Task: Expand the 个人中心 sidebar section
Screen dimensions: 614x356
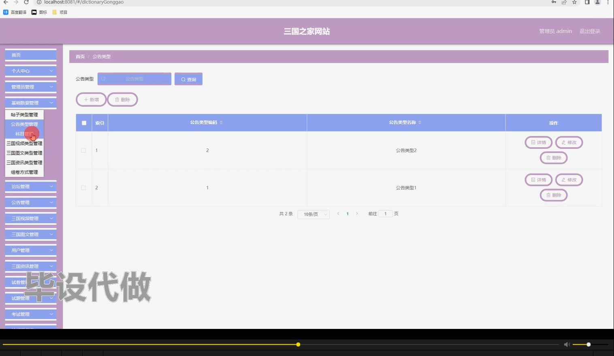Action: point(30,71)
